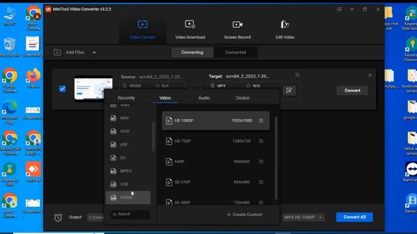Open the scheduler clock icon
This screenshot has height=234, width=417.
click(58, 217)
